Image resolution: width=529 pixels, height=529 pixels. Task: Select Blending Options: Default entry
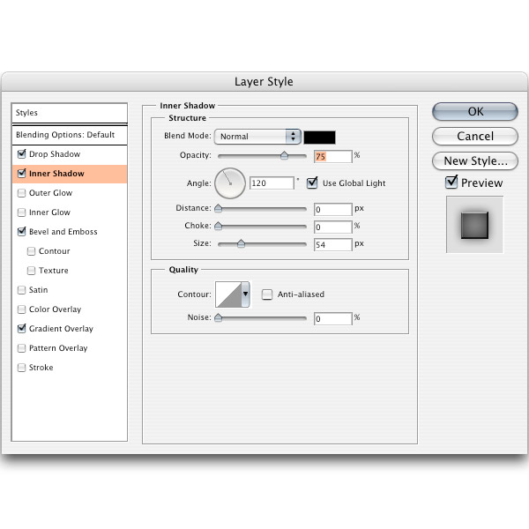click(70, 135)
